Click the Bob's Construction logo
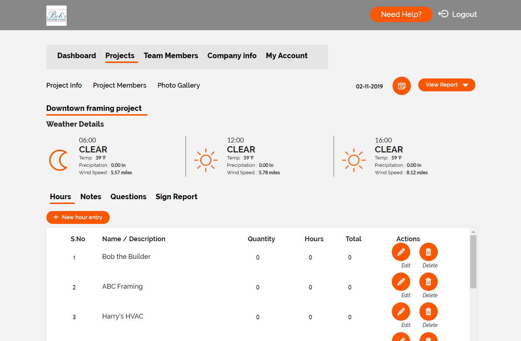The height and width of the screenshot is (341, 521). tap(56, 15)
